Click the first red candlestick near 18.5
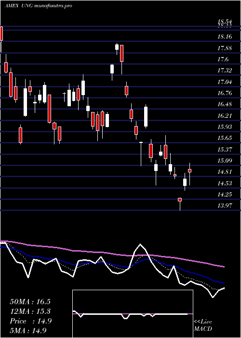Viewport: 241px width, 338px height. 1,33
